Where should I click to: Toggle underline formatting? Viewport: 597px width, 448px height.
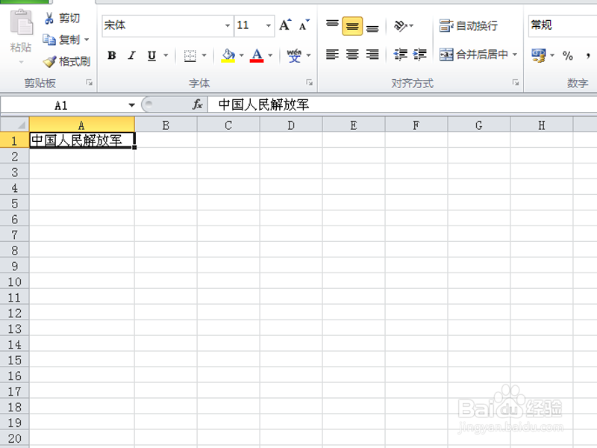[x=151, y=55]
